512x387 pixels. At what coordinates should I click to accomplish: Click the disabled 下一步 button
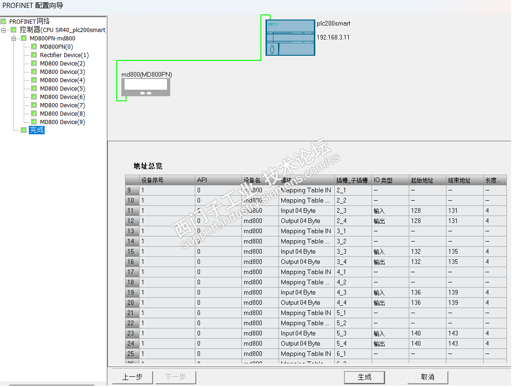pos(176,377)
